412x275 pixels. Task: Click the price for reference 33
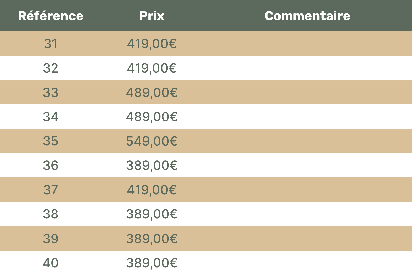[152, 92]
